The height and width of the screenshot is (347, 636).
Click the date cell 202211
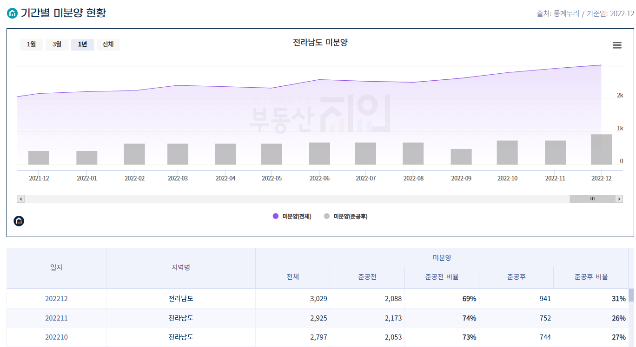56,318
